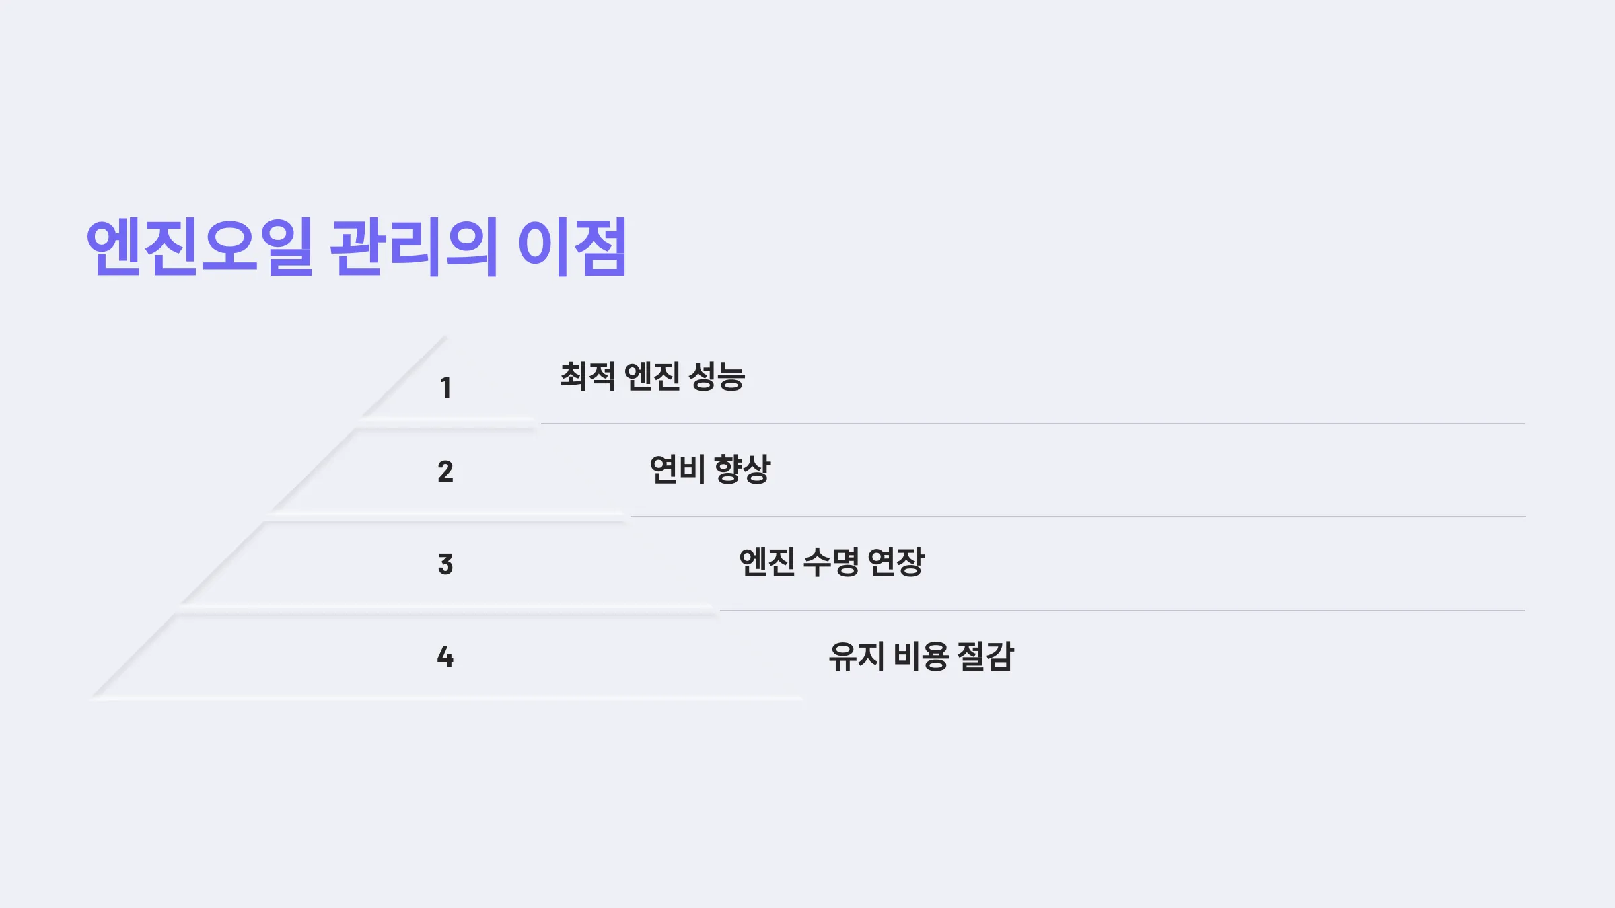Click pyramid number 3
1615x908 pixels.
click(x=445, y=564)
